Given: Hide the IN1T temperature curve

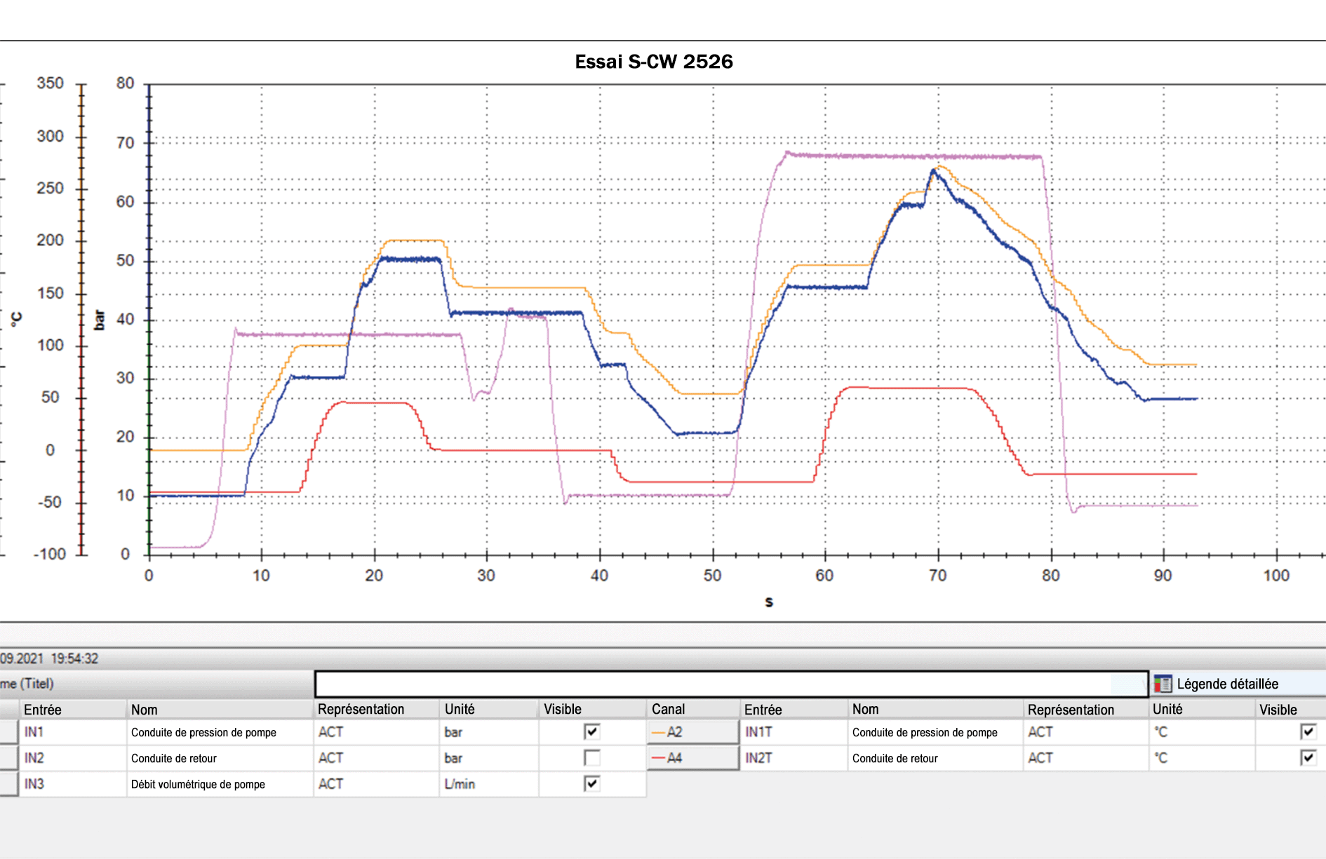Looking at the screenshot, I should coord(1308,732).
